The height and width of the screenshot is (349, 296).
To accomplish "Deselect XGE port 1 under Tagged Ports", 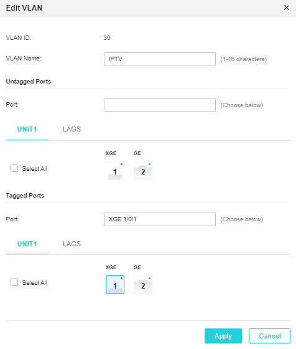I will click(115, 285).
